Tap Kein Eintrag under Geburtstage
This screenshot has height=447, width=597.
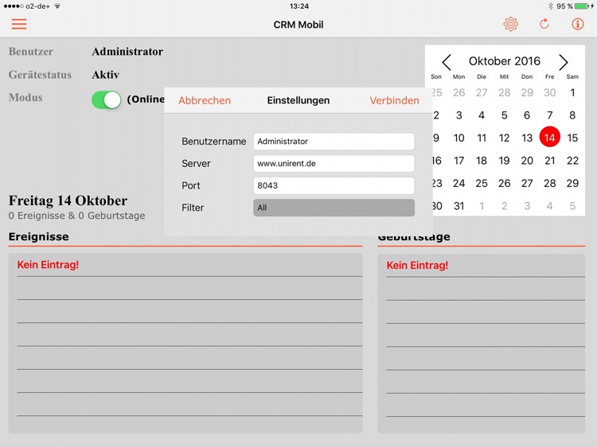click(x=417, y=265)
